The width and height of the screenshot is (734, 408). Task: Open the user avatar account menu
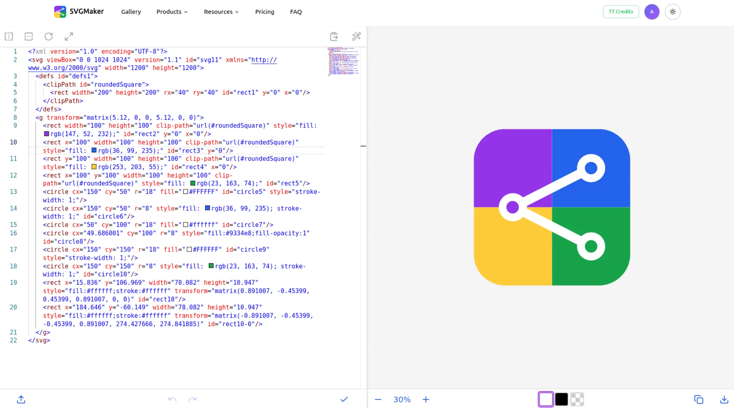click(x=652, y=12)
